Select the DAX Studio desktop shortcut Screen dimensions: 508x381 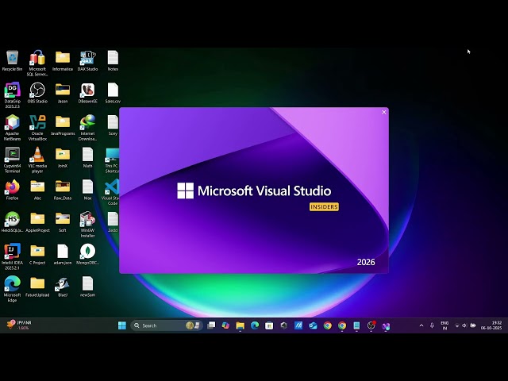coord(87,60)
